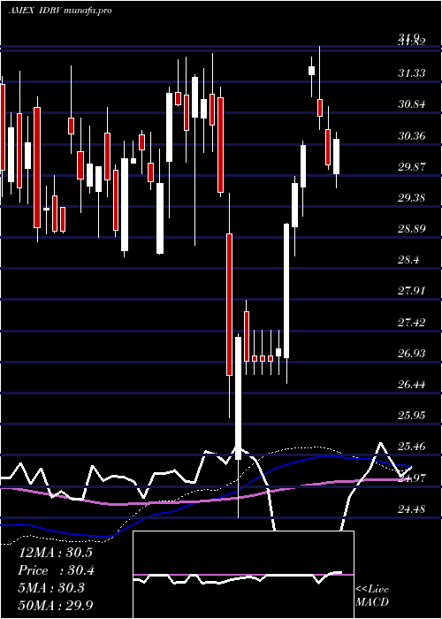442x619 pixels.
Task: Click the 28.89 price axis label
Action: [x=412, y=228]
